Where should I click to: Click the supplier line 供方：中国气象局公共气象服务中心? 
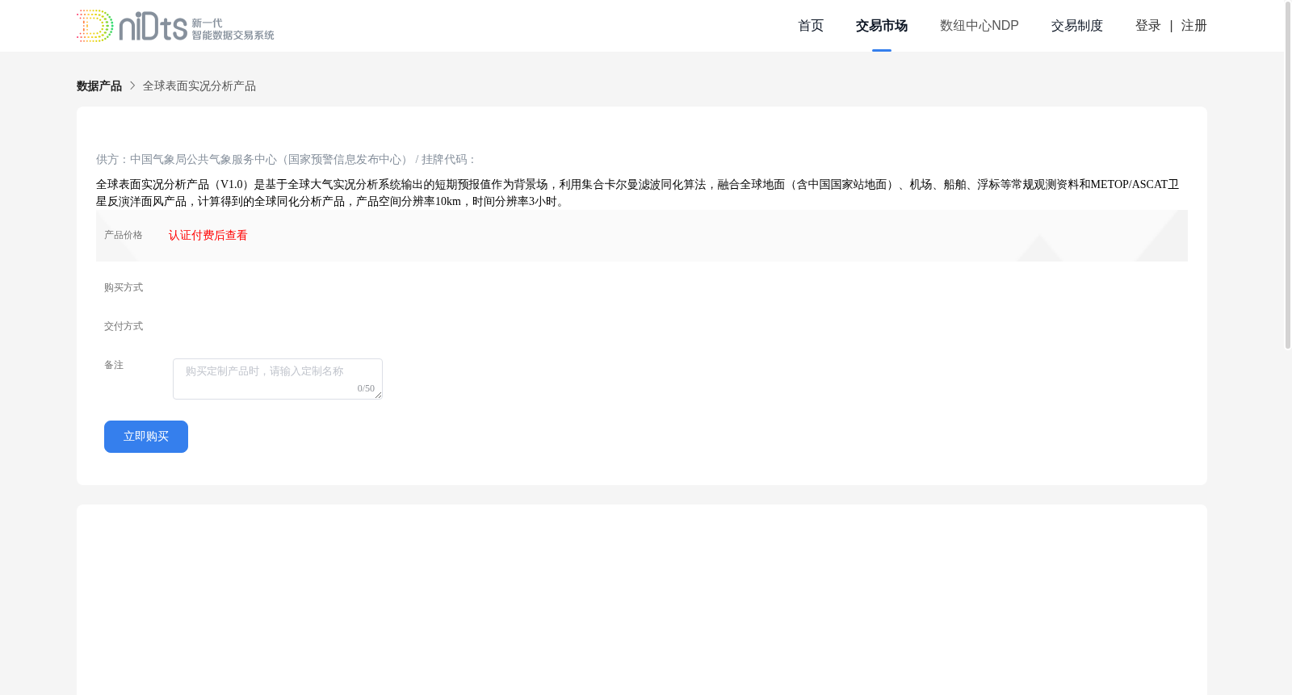coord(253,160)
